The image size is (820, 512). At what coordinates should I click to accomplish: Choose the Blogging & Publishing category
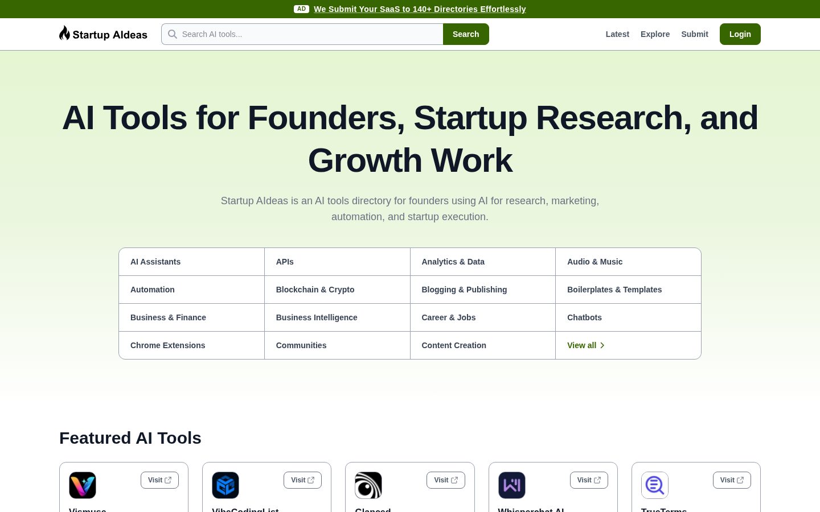(x=483, y=290)
